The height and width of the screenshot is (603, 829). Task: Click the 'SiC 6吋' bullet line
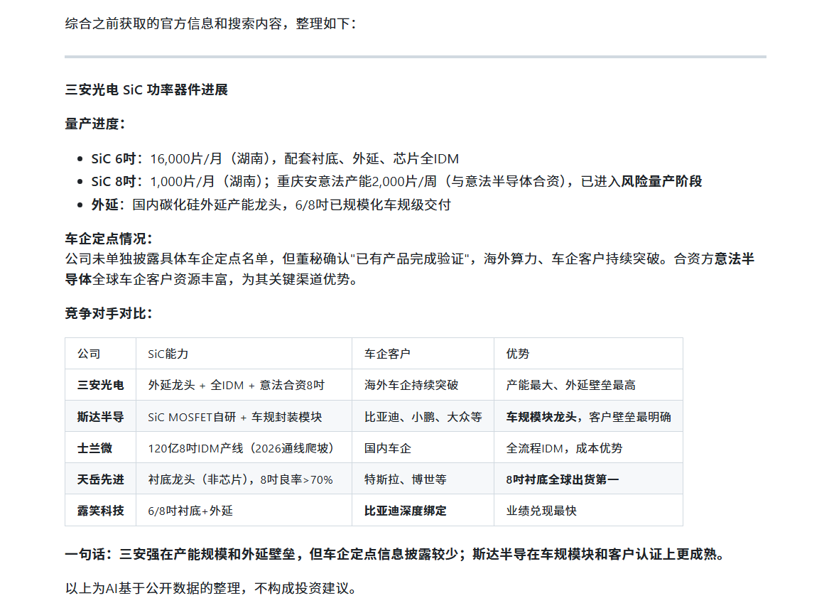click(275, 158)
